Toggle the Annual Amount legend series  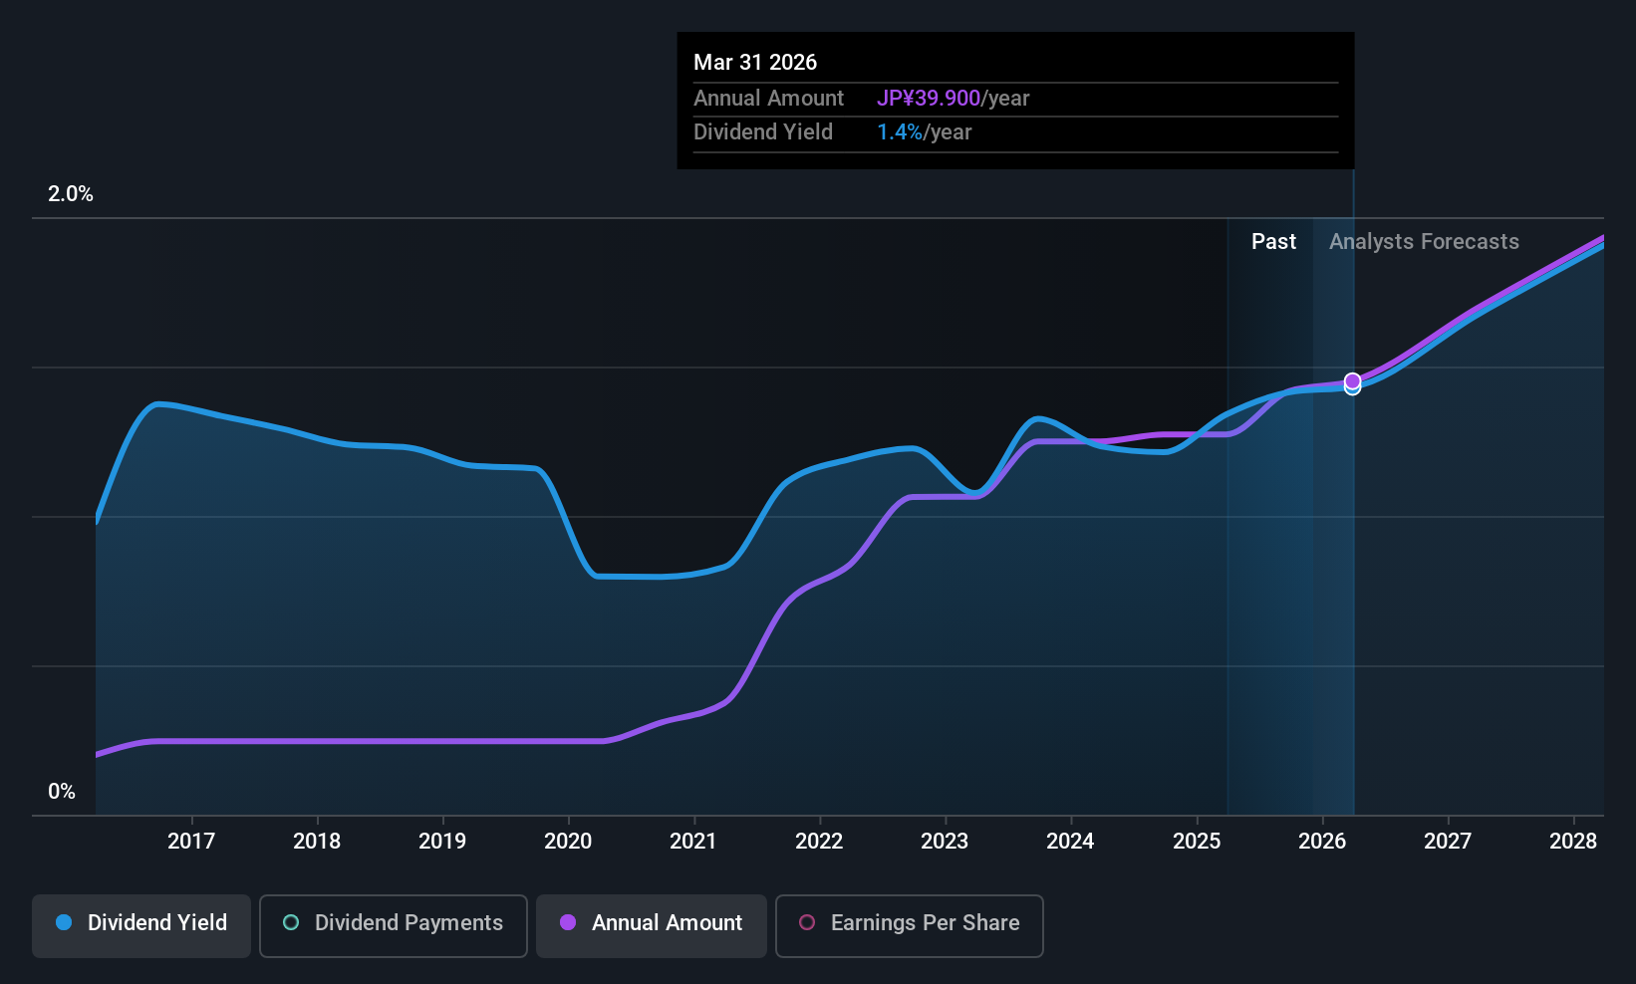click(652, 925)
